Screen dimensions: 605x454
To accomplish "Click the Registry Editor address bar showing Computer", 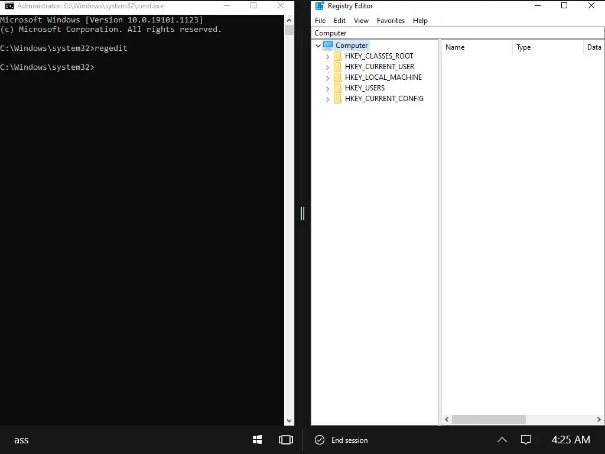I will point(458,33).
